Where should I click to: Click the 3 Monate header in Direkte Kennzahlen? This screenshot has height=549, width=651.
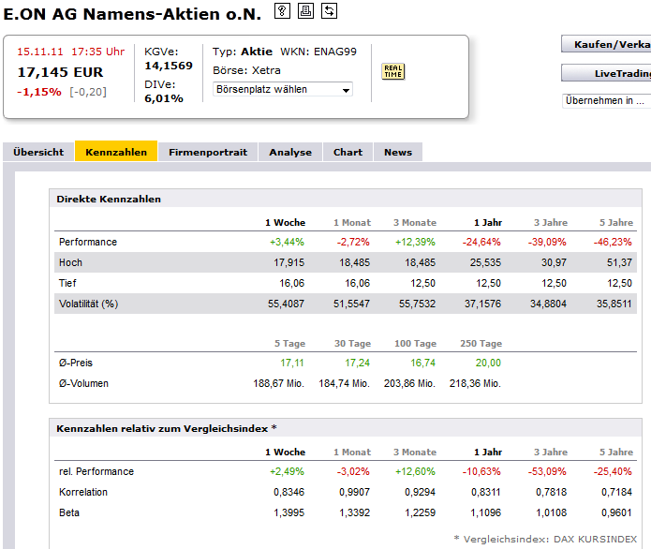(x=415, y=223)
